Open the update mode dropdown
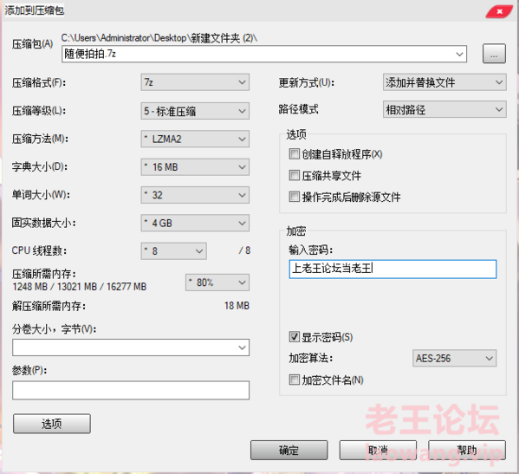519x474 pixels. coord(444,82)
